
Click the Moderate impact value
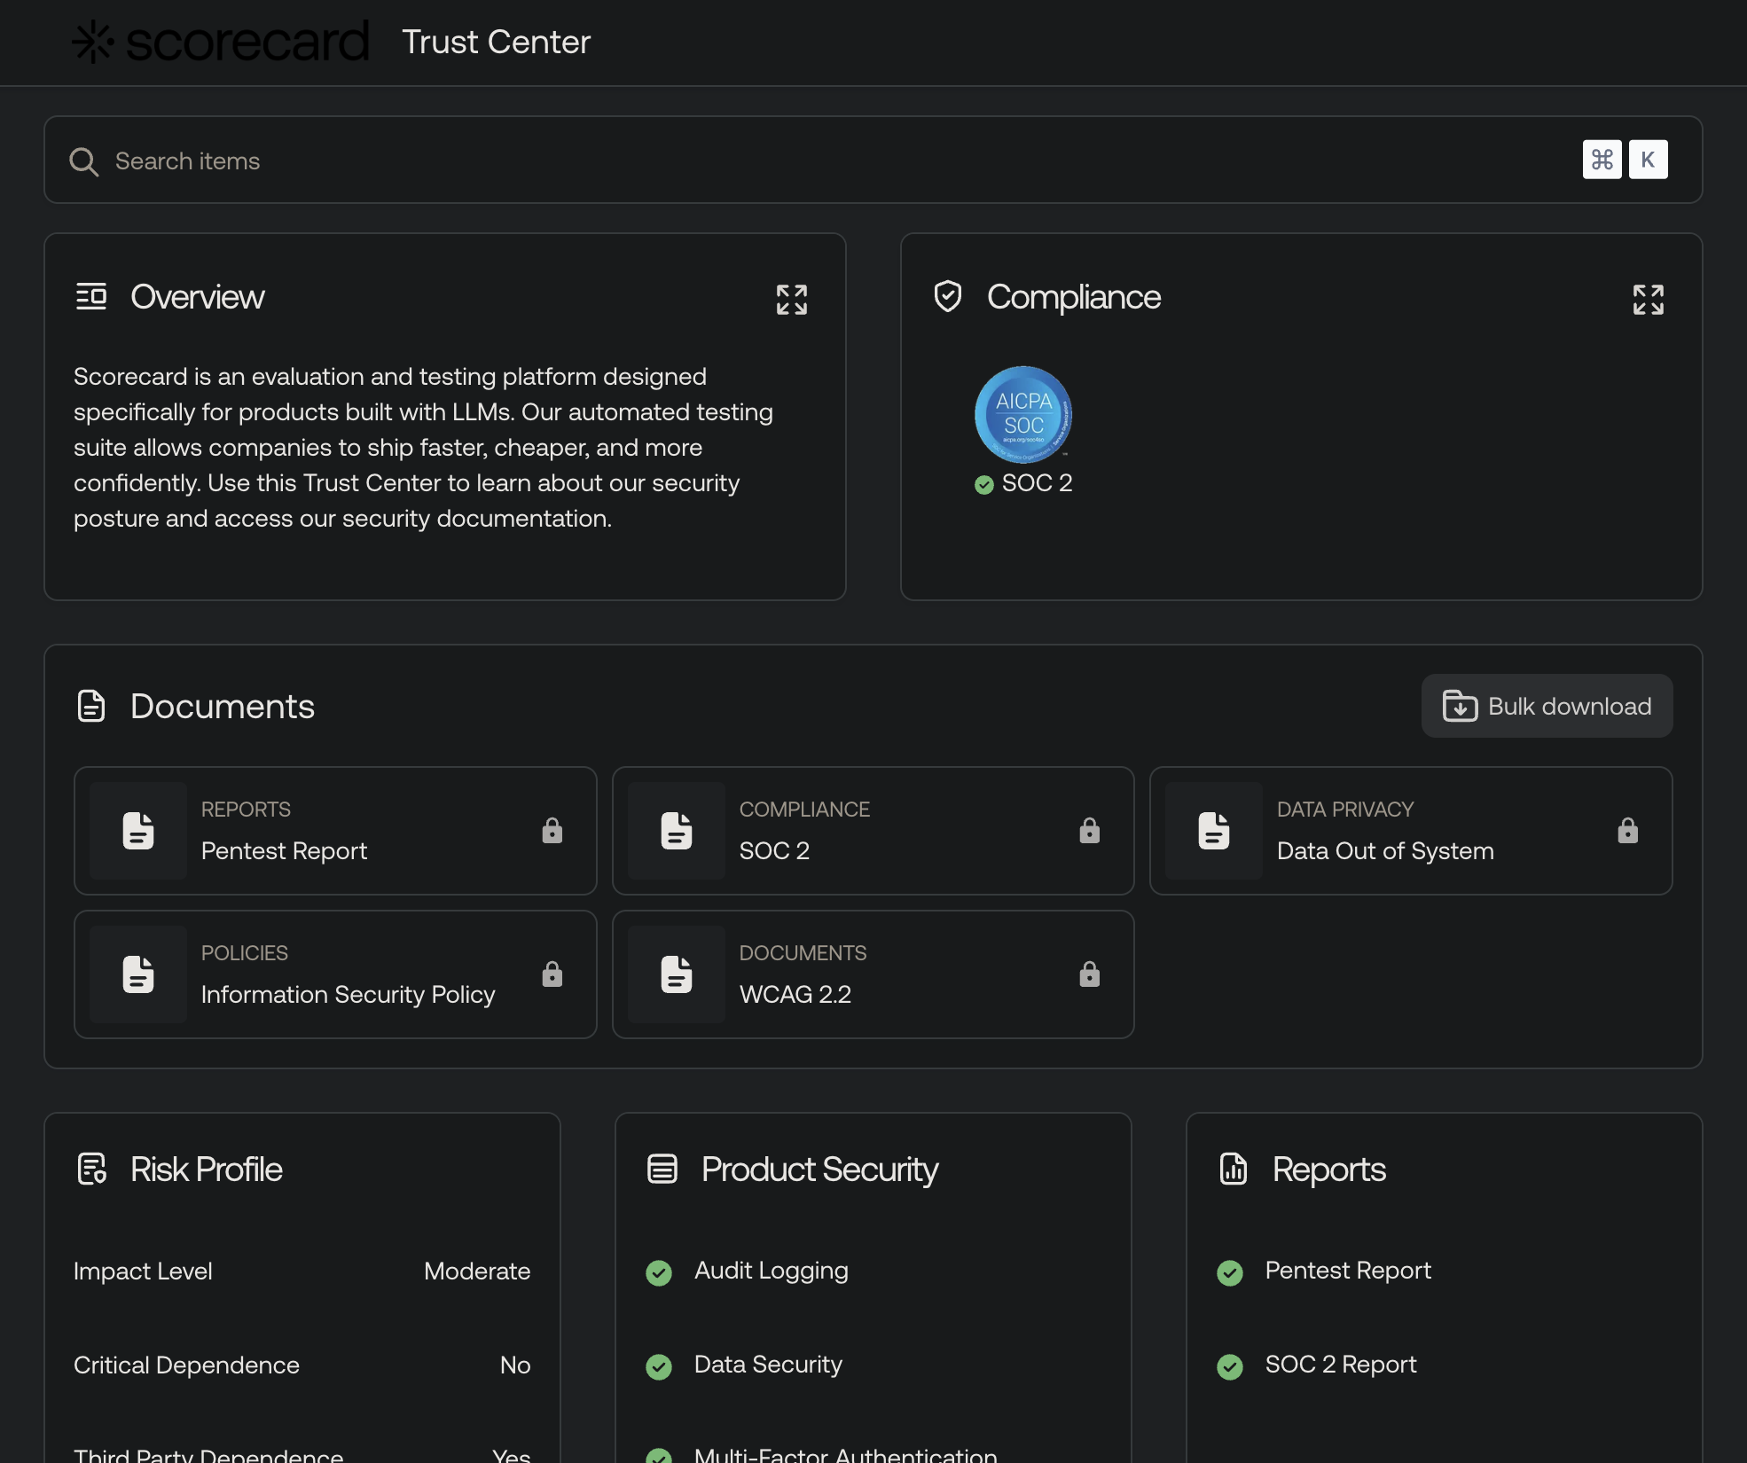point(477,1271)
